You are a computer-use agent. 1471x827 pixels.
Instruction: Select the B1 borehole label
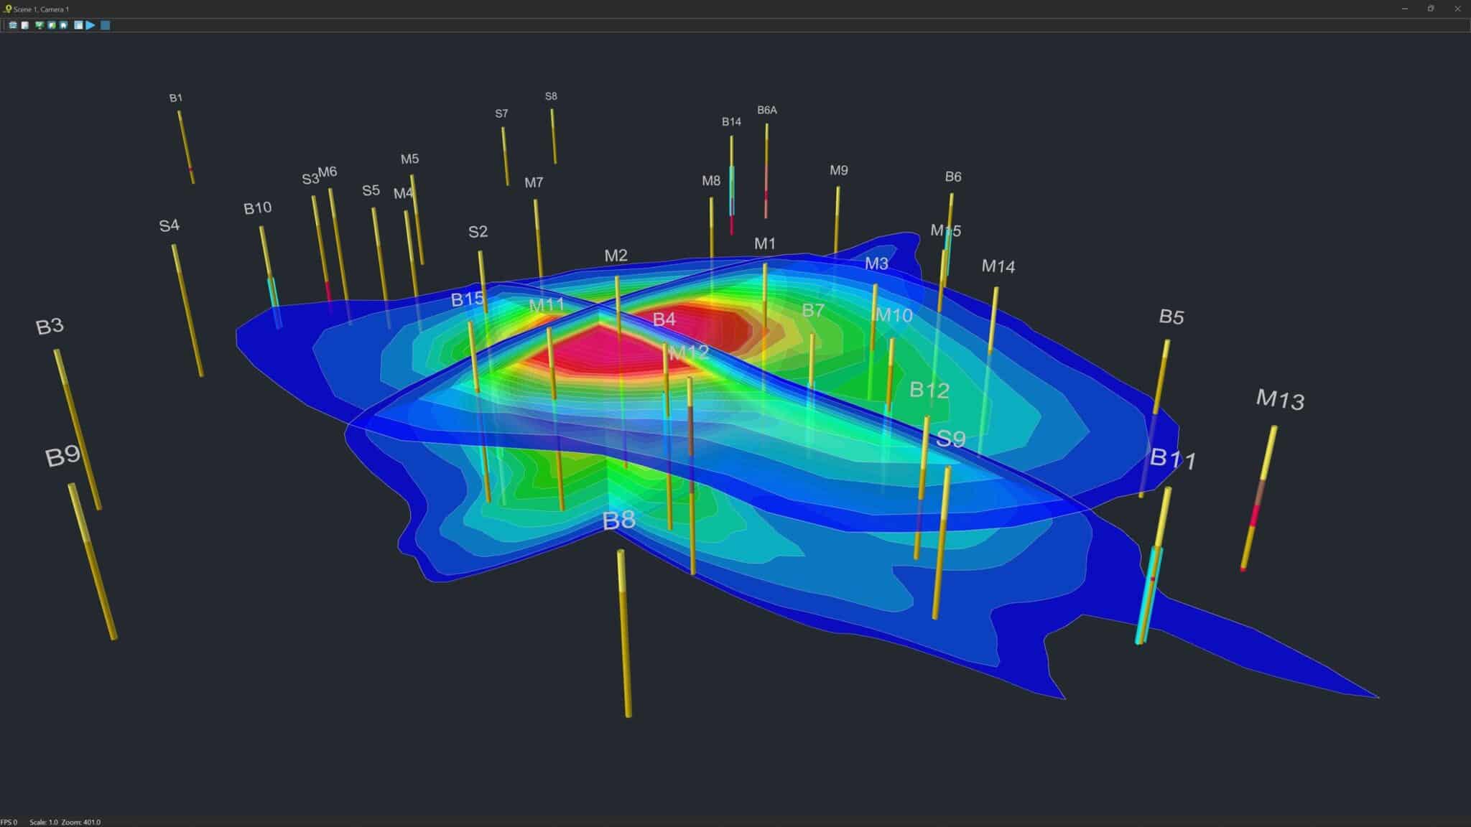tap(176, 98)
